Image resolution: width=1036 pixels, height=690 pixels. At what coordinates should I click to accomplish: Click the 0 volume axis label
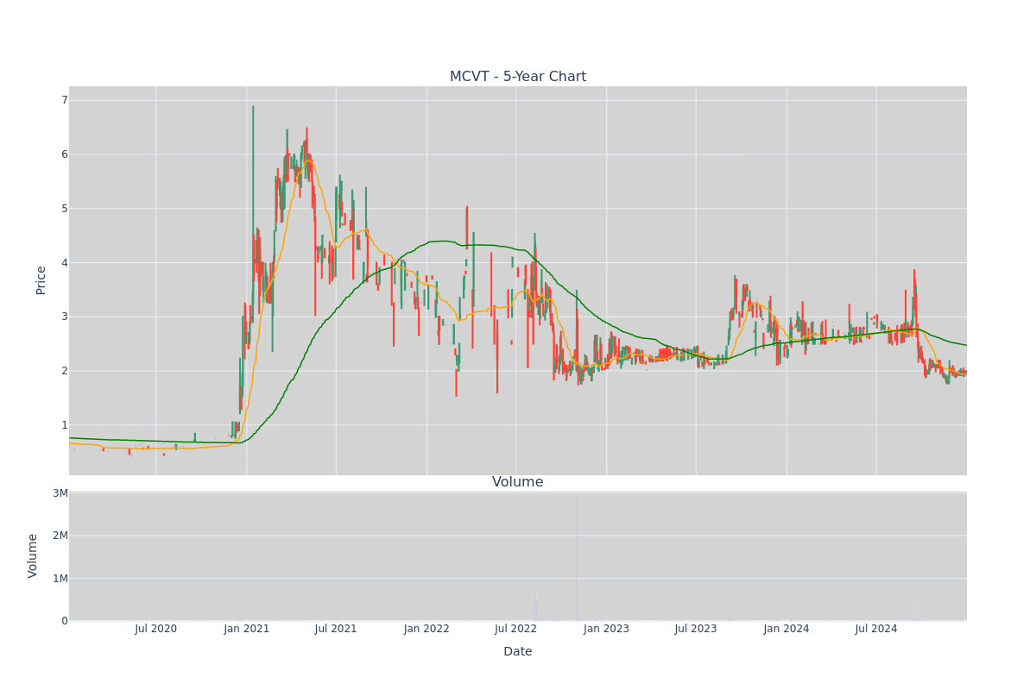(x=64, y=620)
